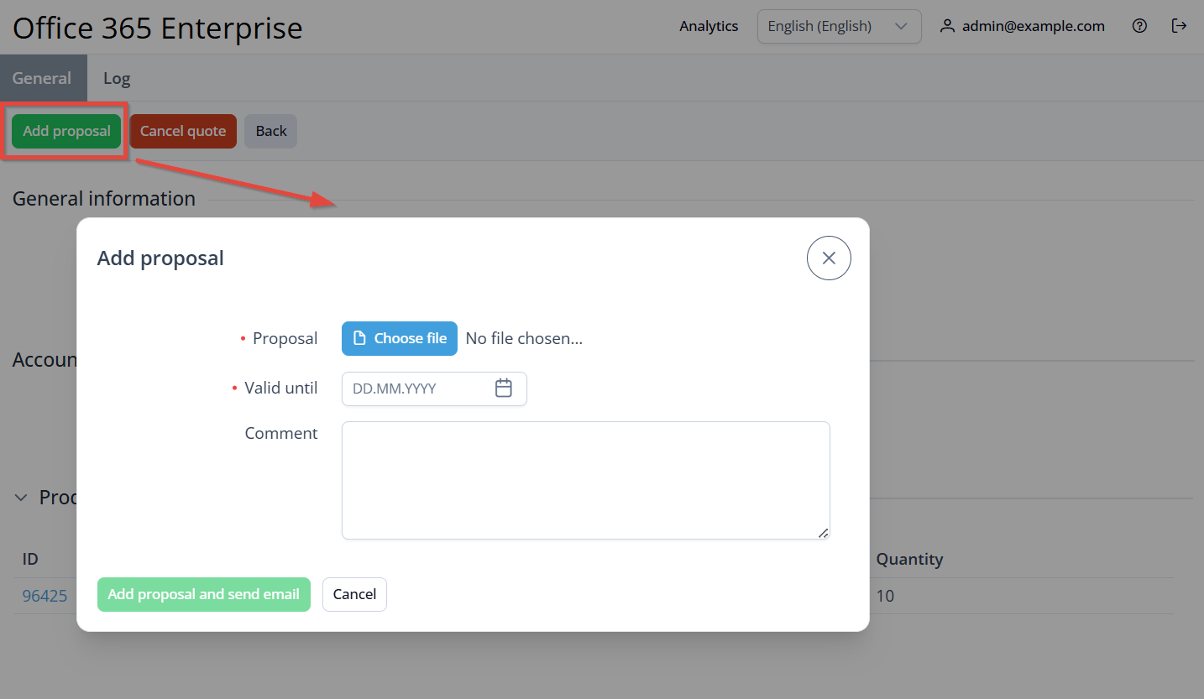The height and width of the screenshot is (699, 1204).
Task: Open the Analytics menu item
Action: [x=709, y=26]
